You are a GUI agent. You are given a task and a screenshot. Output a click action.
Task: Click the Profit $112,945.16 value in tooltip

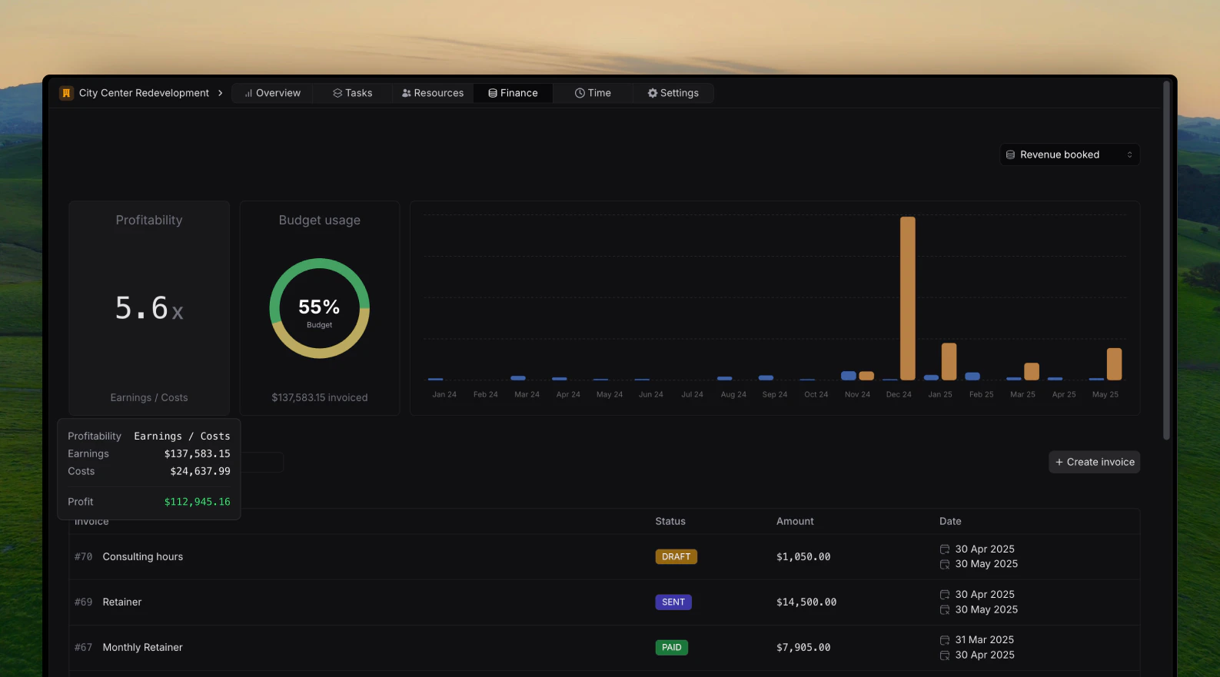(198, 502)
